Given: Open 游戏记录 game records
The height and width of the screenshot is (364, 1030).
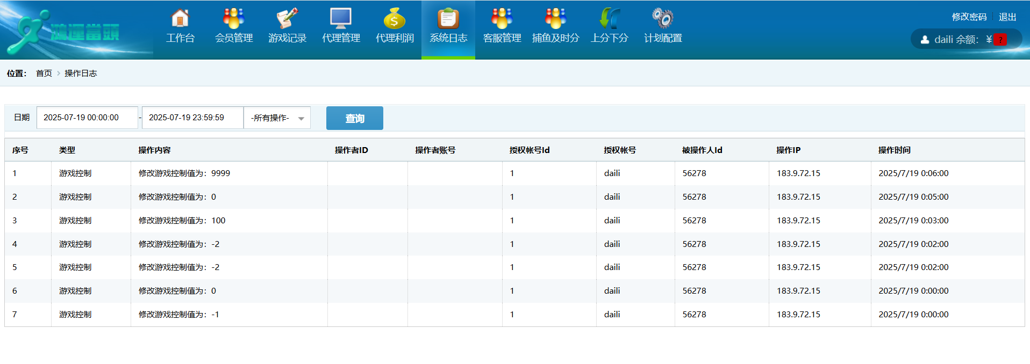Looking at the screenshot, I should coord(287,19).
